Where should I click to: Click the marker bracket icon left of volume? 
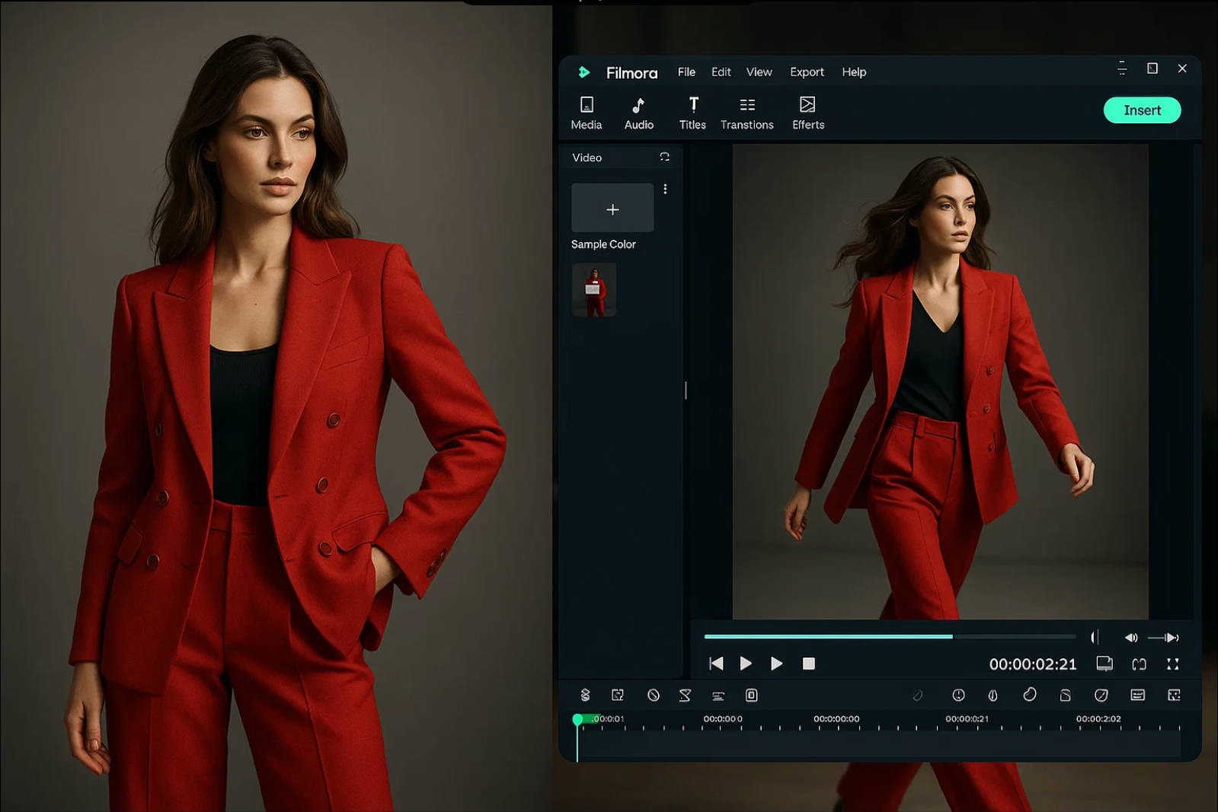click(x=1095, y=637)
